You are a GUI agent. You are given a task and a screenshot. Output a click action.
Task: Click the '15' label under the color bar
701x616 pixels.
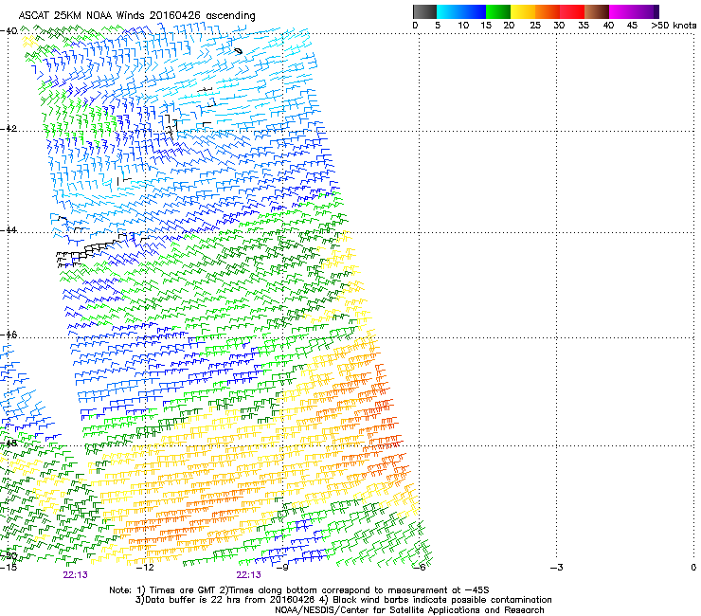(486, 26)
